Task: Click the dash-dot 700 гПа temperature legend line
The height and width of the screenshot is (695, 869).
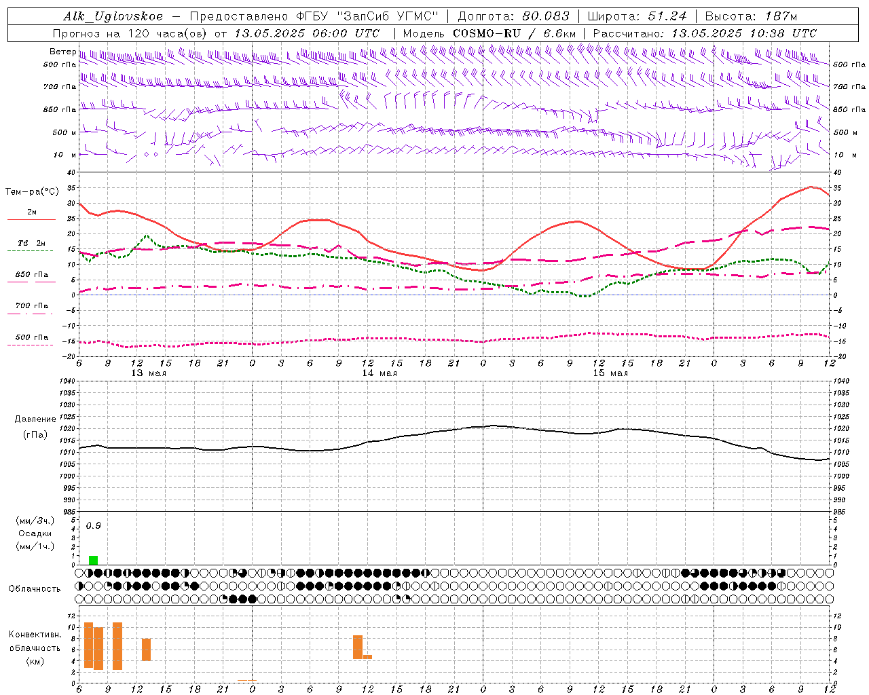Action: pos(30,314)
